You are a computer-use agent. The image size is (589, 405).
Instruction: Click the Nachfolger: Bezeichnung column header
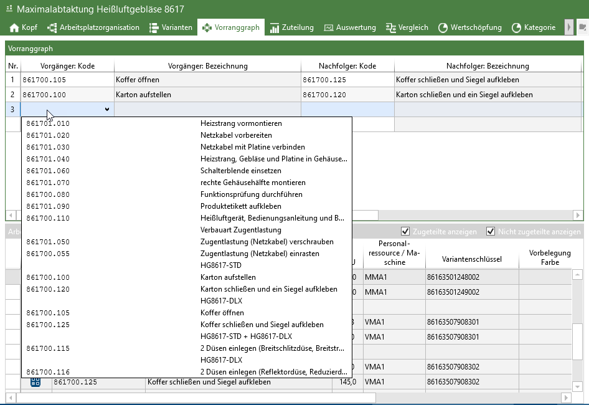[x=488, y=66]
